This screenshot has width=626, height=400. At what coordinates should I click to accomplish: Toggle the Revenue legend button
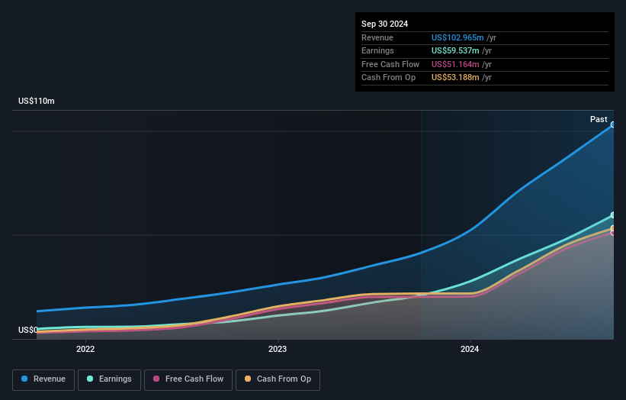[x=43, y=379]
